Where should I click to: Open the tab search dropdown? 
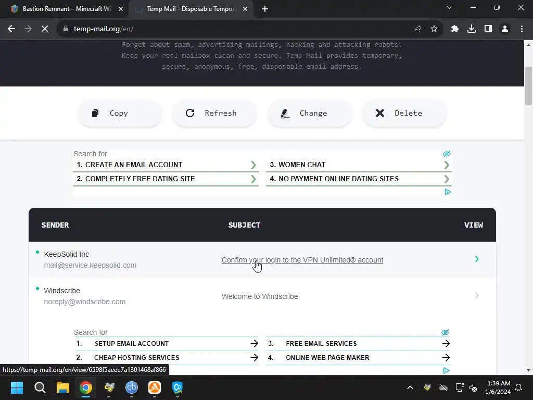point(449,7)
